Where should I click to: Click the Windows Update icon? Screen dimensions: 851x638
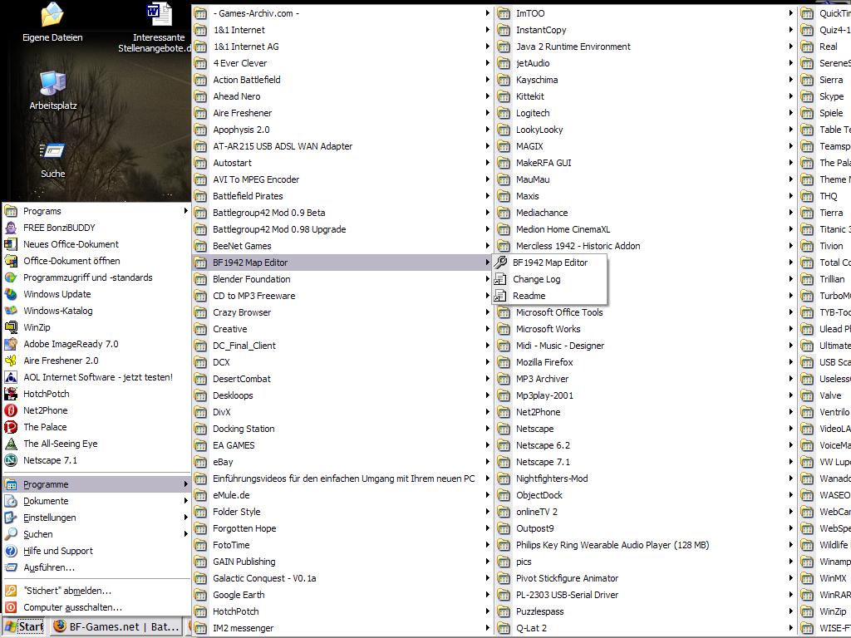(x=11, y=294)
